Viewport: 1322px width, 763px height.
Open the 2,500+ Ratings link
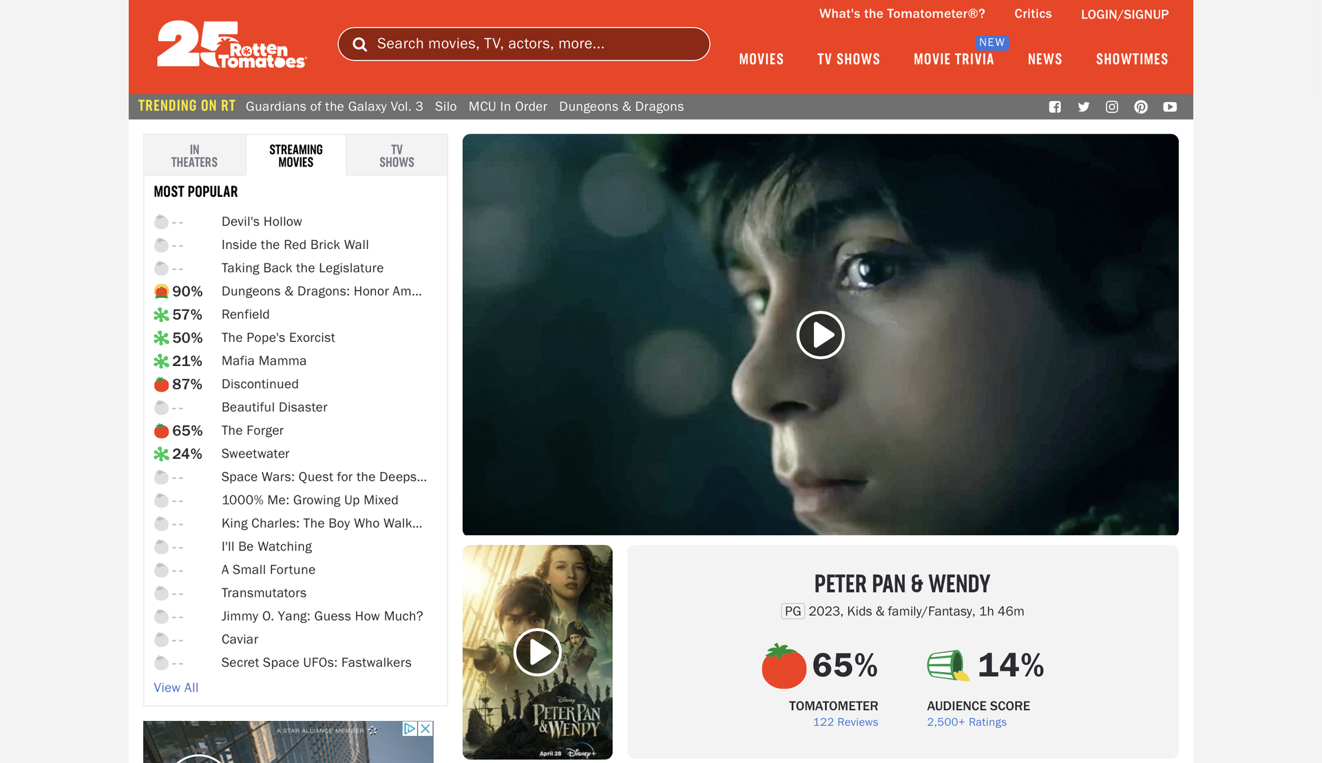967,722
